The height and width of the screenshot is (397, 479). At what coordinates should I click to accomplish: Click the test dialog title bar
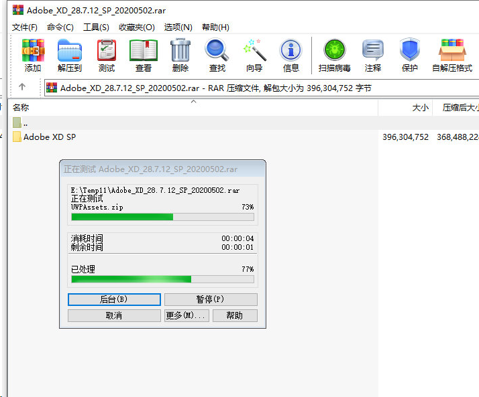point(162,169)
